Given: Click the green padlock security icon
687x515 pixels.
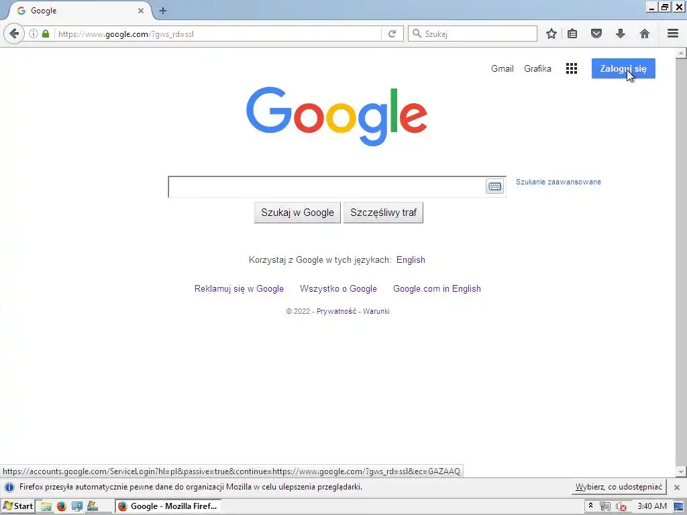Looking at the screenshot, I should click(46, 34).
